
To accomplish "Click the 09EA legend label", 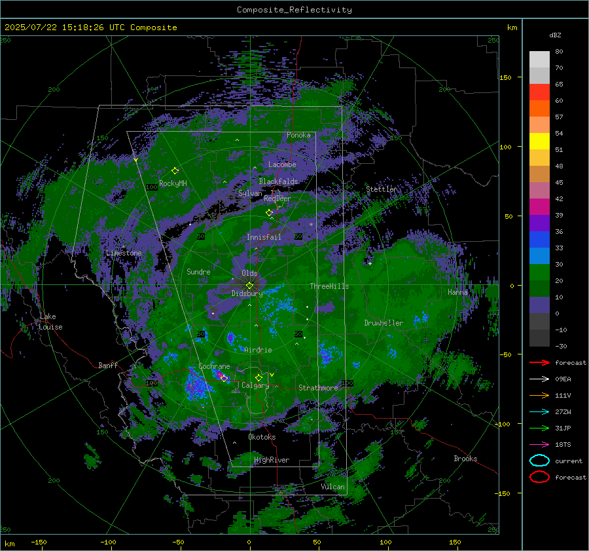I will 563,379.
